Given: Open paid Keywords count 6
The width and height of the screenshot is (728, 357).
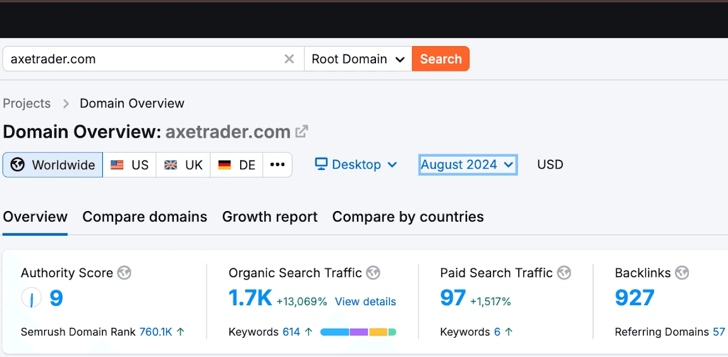Looking at the screenshot, I should 497,332.
